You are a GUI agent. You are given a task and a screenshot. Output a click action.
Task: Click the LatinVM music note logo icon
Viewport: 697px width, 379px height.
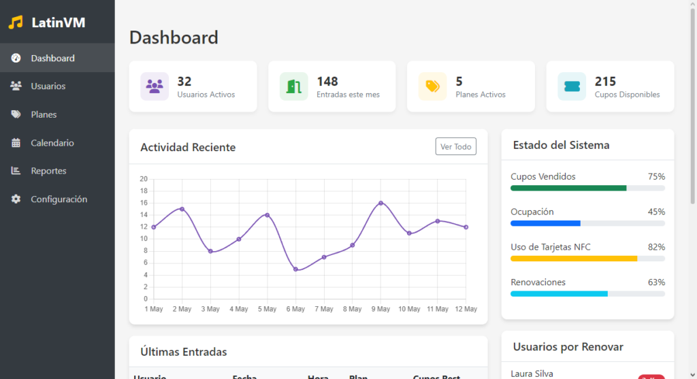[x=16, y=22]
